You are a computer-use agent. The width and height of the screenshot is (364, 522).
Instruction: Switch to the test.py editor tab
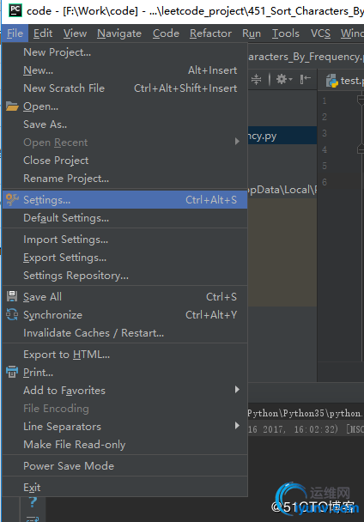(344, 81)
